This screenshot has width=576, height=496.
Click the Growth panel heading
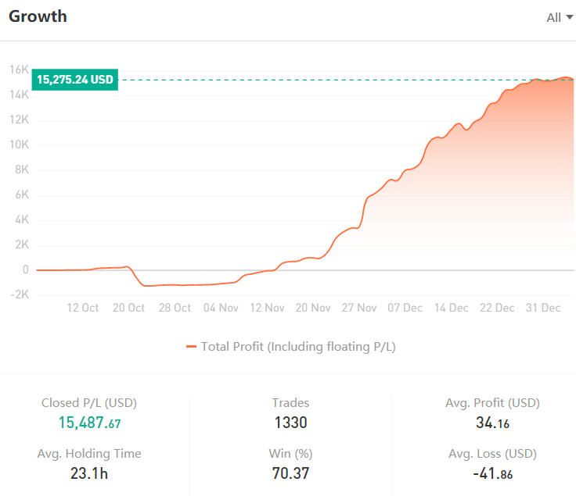(38, 16)
